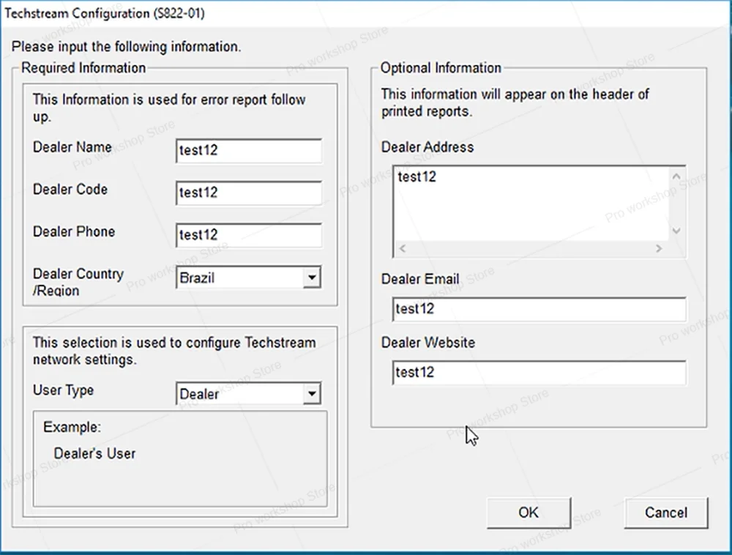Dismiss the dialog with Cancel
The height and width of the screenshot is (555, 732).
click(x=666, y=513)
